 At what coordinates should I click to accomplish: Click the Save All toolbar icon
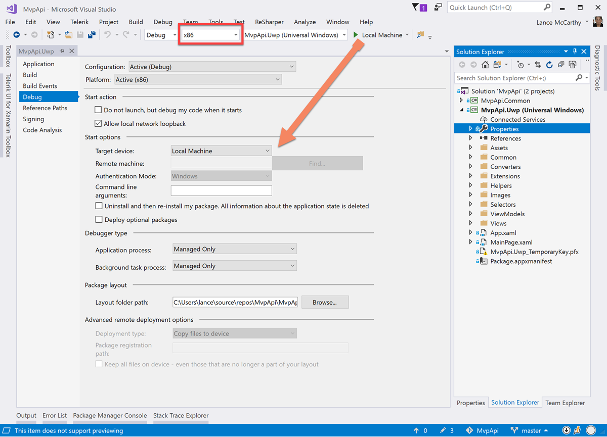pos(92,35)
